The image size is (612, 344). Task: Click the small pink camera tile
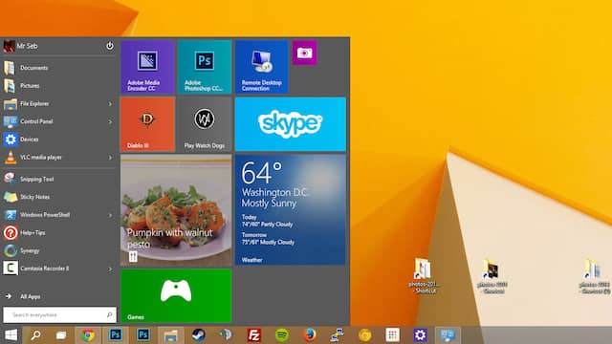(x=304, y=53)
